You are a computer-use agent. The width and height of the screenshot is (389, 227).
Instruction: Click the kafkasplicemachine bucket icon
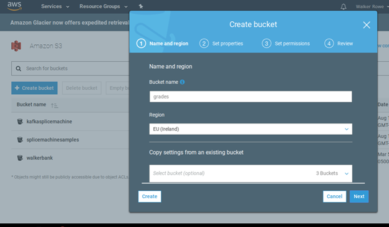point(20,122)
